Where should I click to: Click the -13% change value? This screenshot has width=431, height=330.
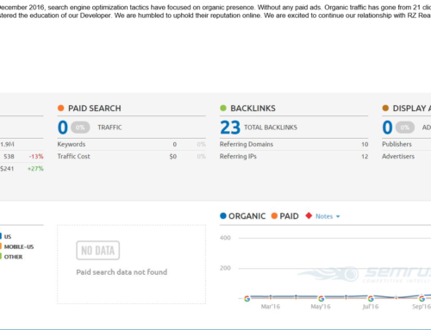[x=36, y=157]
